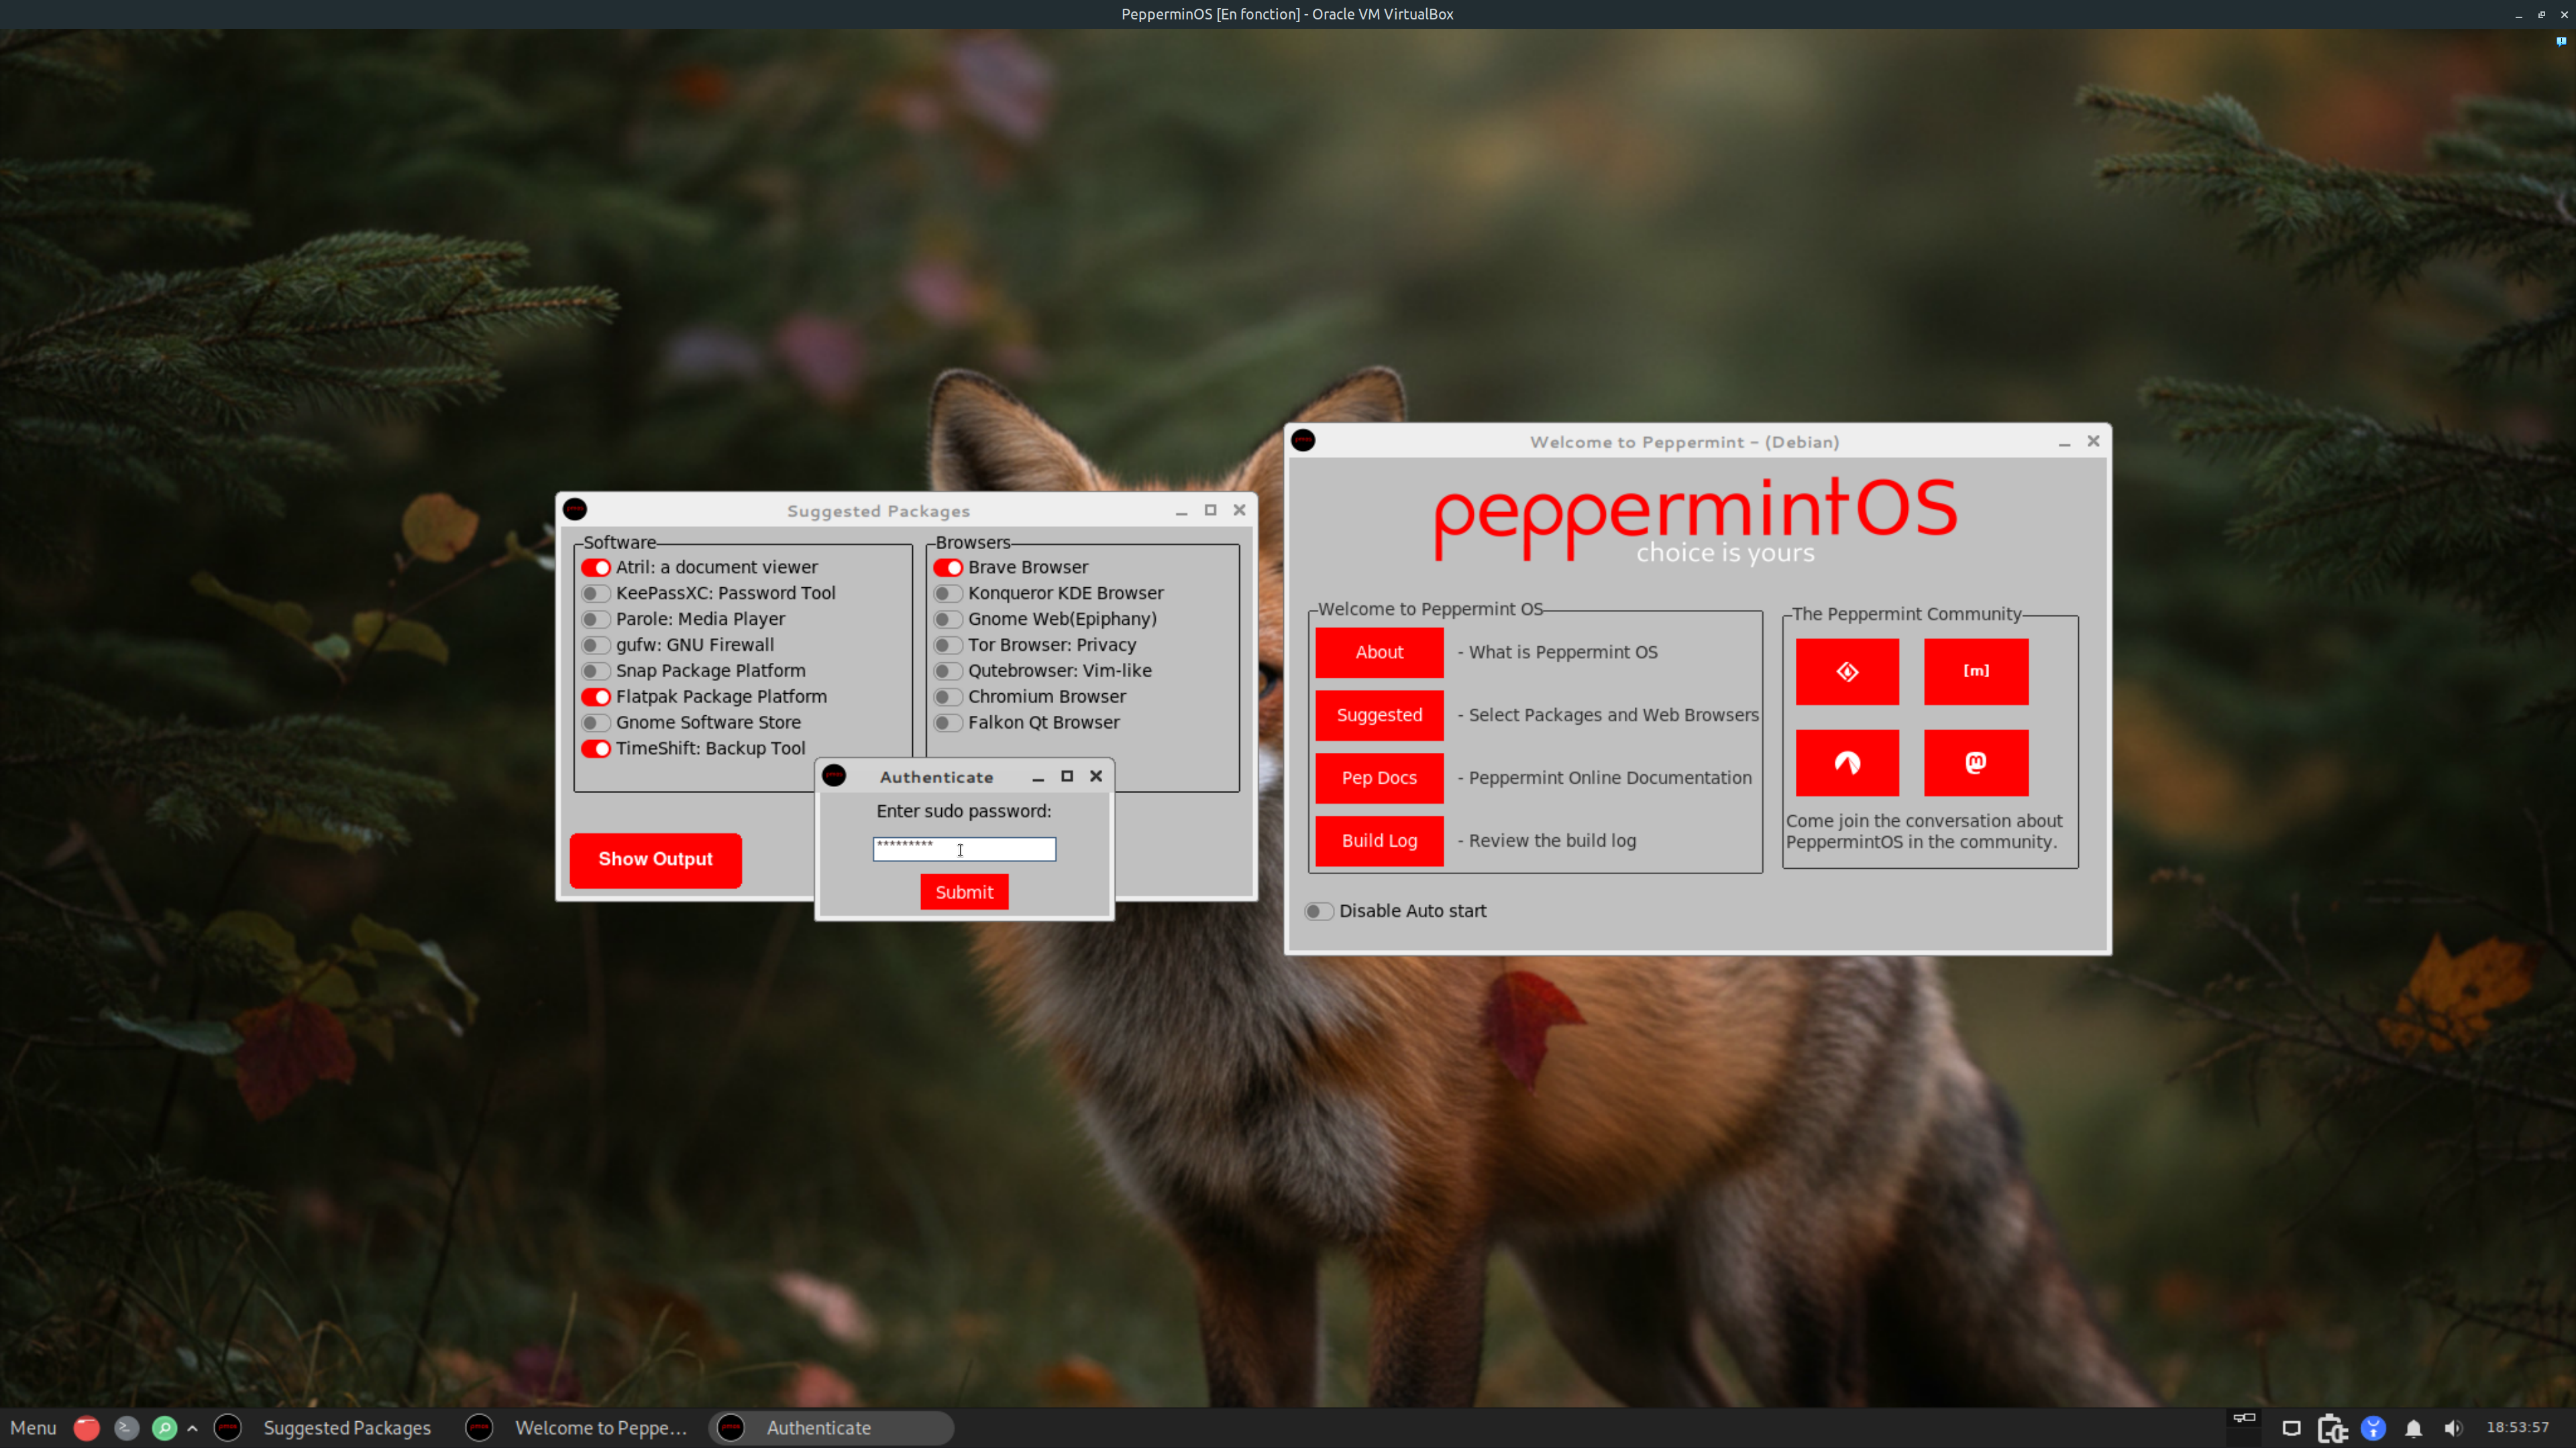
Task: Click the "- Review the build log" text
Action: pos(1547,841)
